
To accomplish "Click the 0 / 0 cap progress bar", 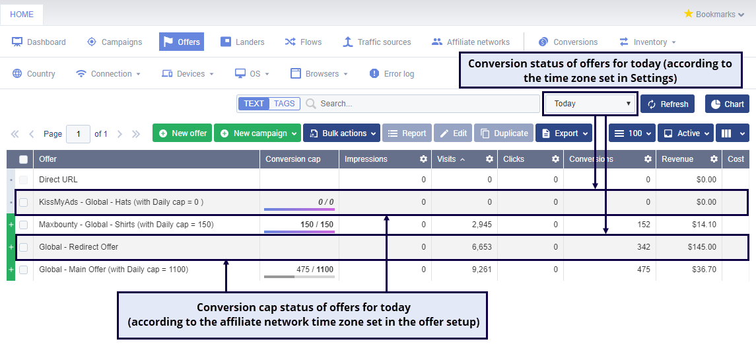I will [299, 209].
